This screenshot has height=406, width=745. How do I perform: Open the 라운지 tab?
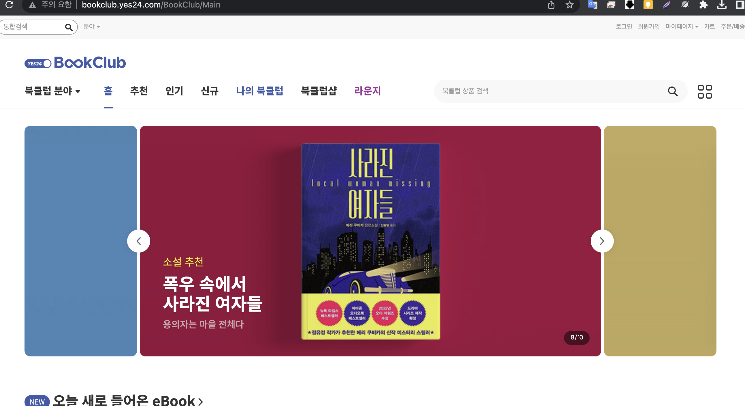(x=367, y=91)
